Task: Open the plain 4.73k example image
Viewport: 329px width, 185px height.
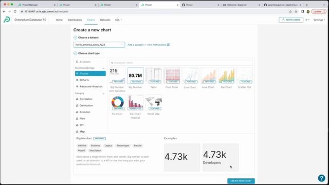Action: [x=182, y=157]
